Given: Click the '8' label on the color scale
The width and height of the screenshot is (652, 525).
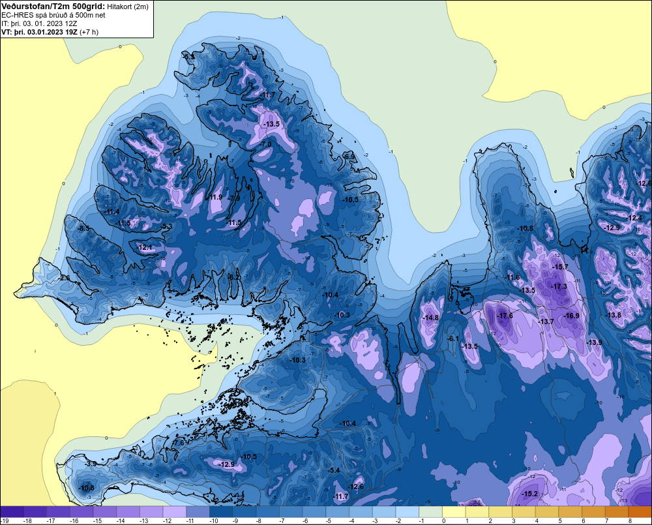Looking at the screenshot, I should (x=630, y=521).
